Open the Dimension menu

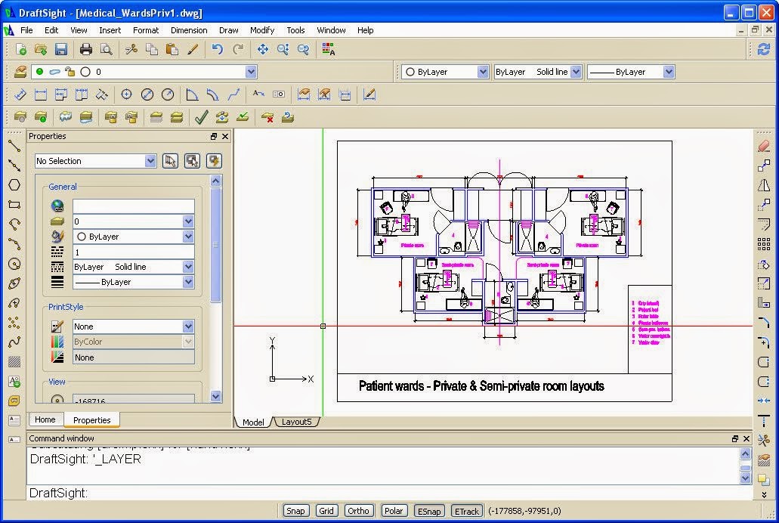(188, 30)
